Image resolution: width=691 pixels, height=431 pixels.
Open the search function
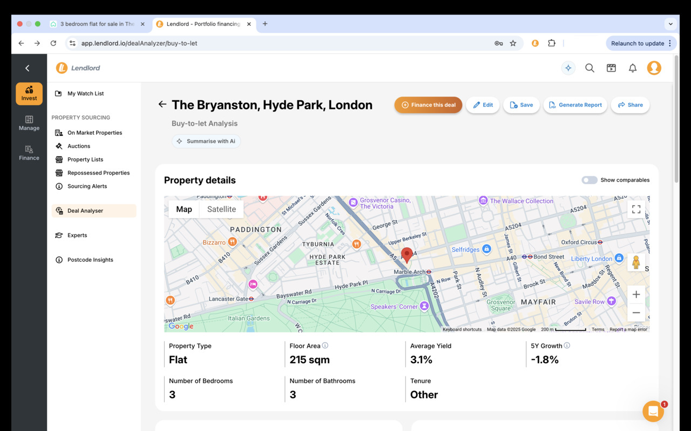pyautogui.click(x=590, y=68)
